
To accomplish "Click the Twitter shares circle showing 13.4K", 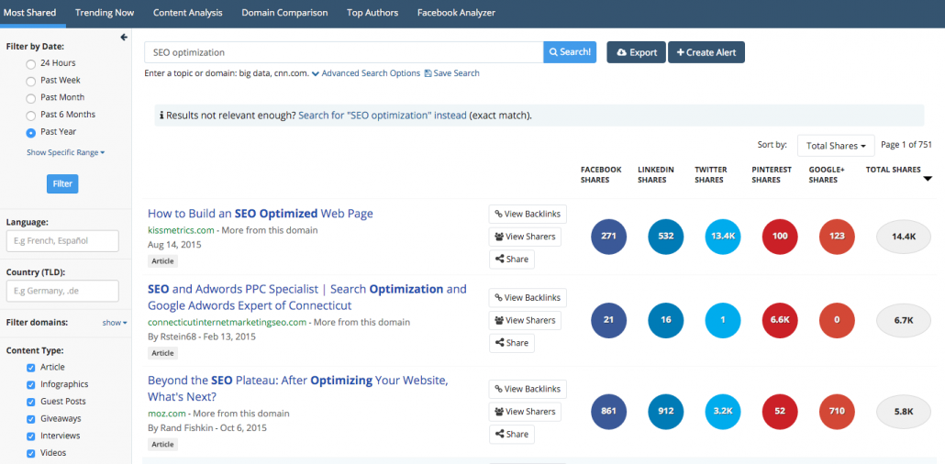I will pos(723,237).
